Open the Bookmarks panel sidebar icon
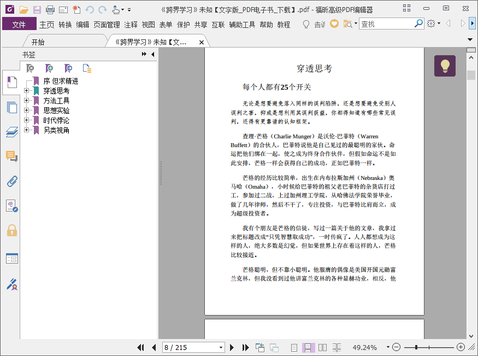The width and height of the screenshot is (478, 356). [x=12, y=83]
